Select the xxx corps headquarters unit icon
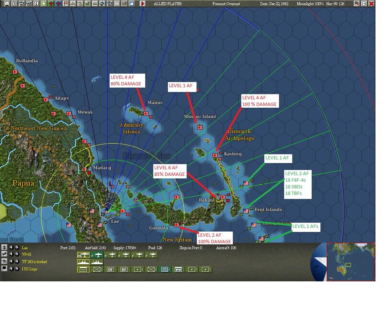The height and width of the screenshot is (329, 389). tap(83, 270)
